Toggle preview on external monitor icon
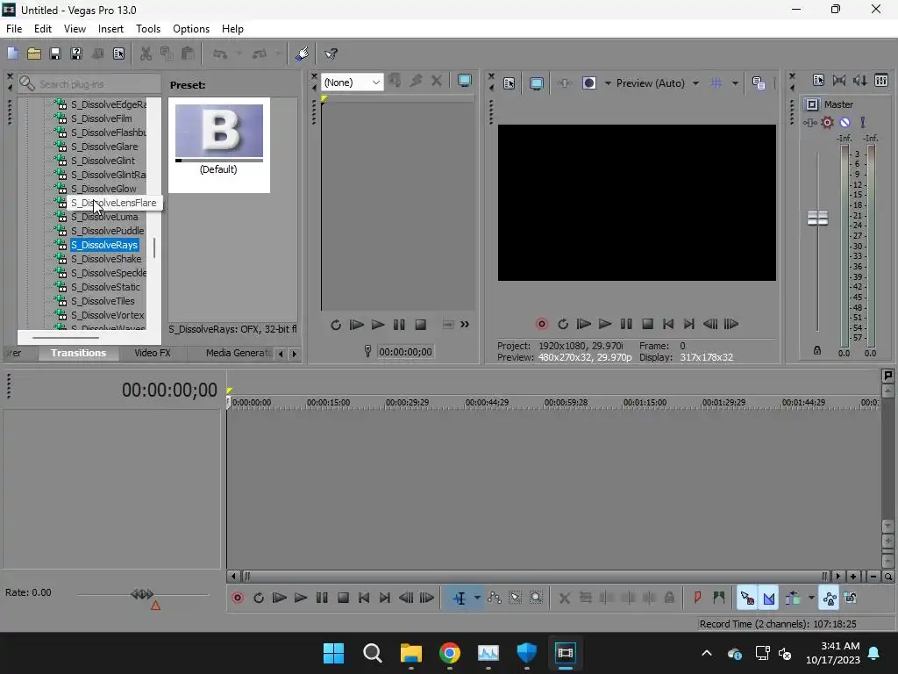 [x=536, y=83]
